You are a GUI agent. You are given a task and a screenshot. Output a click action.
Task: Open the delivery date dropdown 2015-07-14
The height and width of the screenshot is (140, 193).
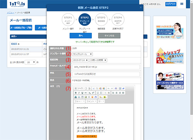(80, 60)
